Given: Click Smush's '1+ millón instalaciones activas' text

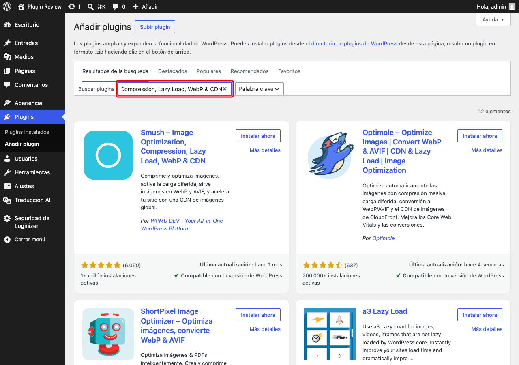Looking at the screenshot, I should [x=108, y=279].
